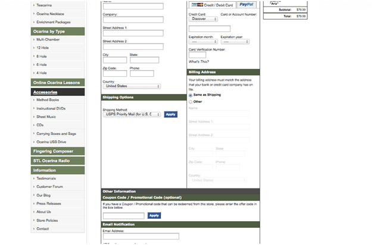Open Online Ocarina Lessons in sidebar
Screen dimensions: 374x245
(56, 83)
